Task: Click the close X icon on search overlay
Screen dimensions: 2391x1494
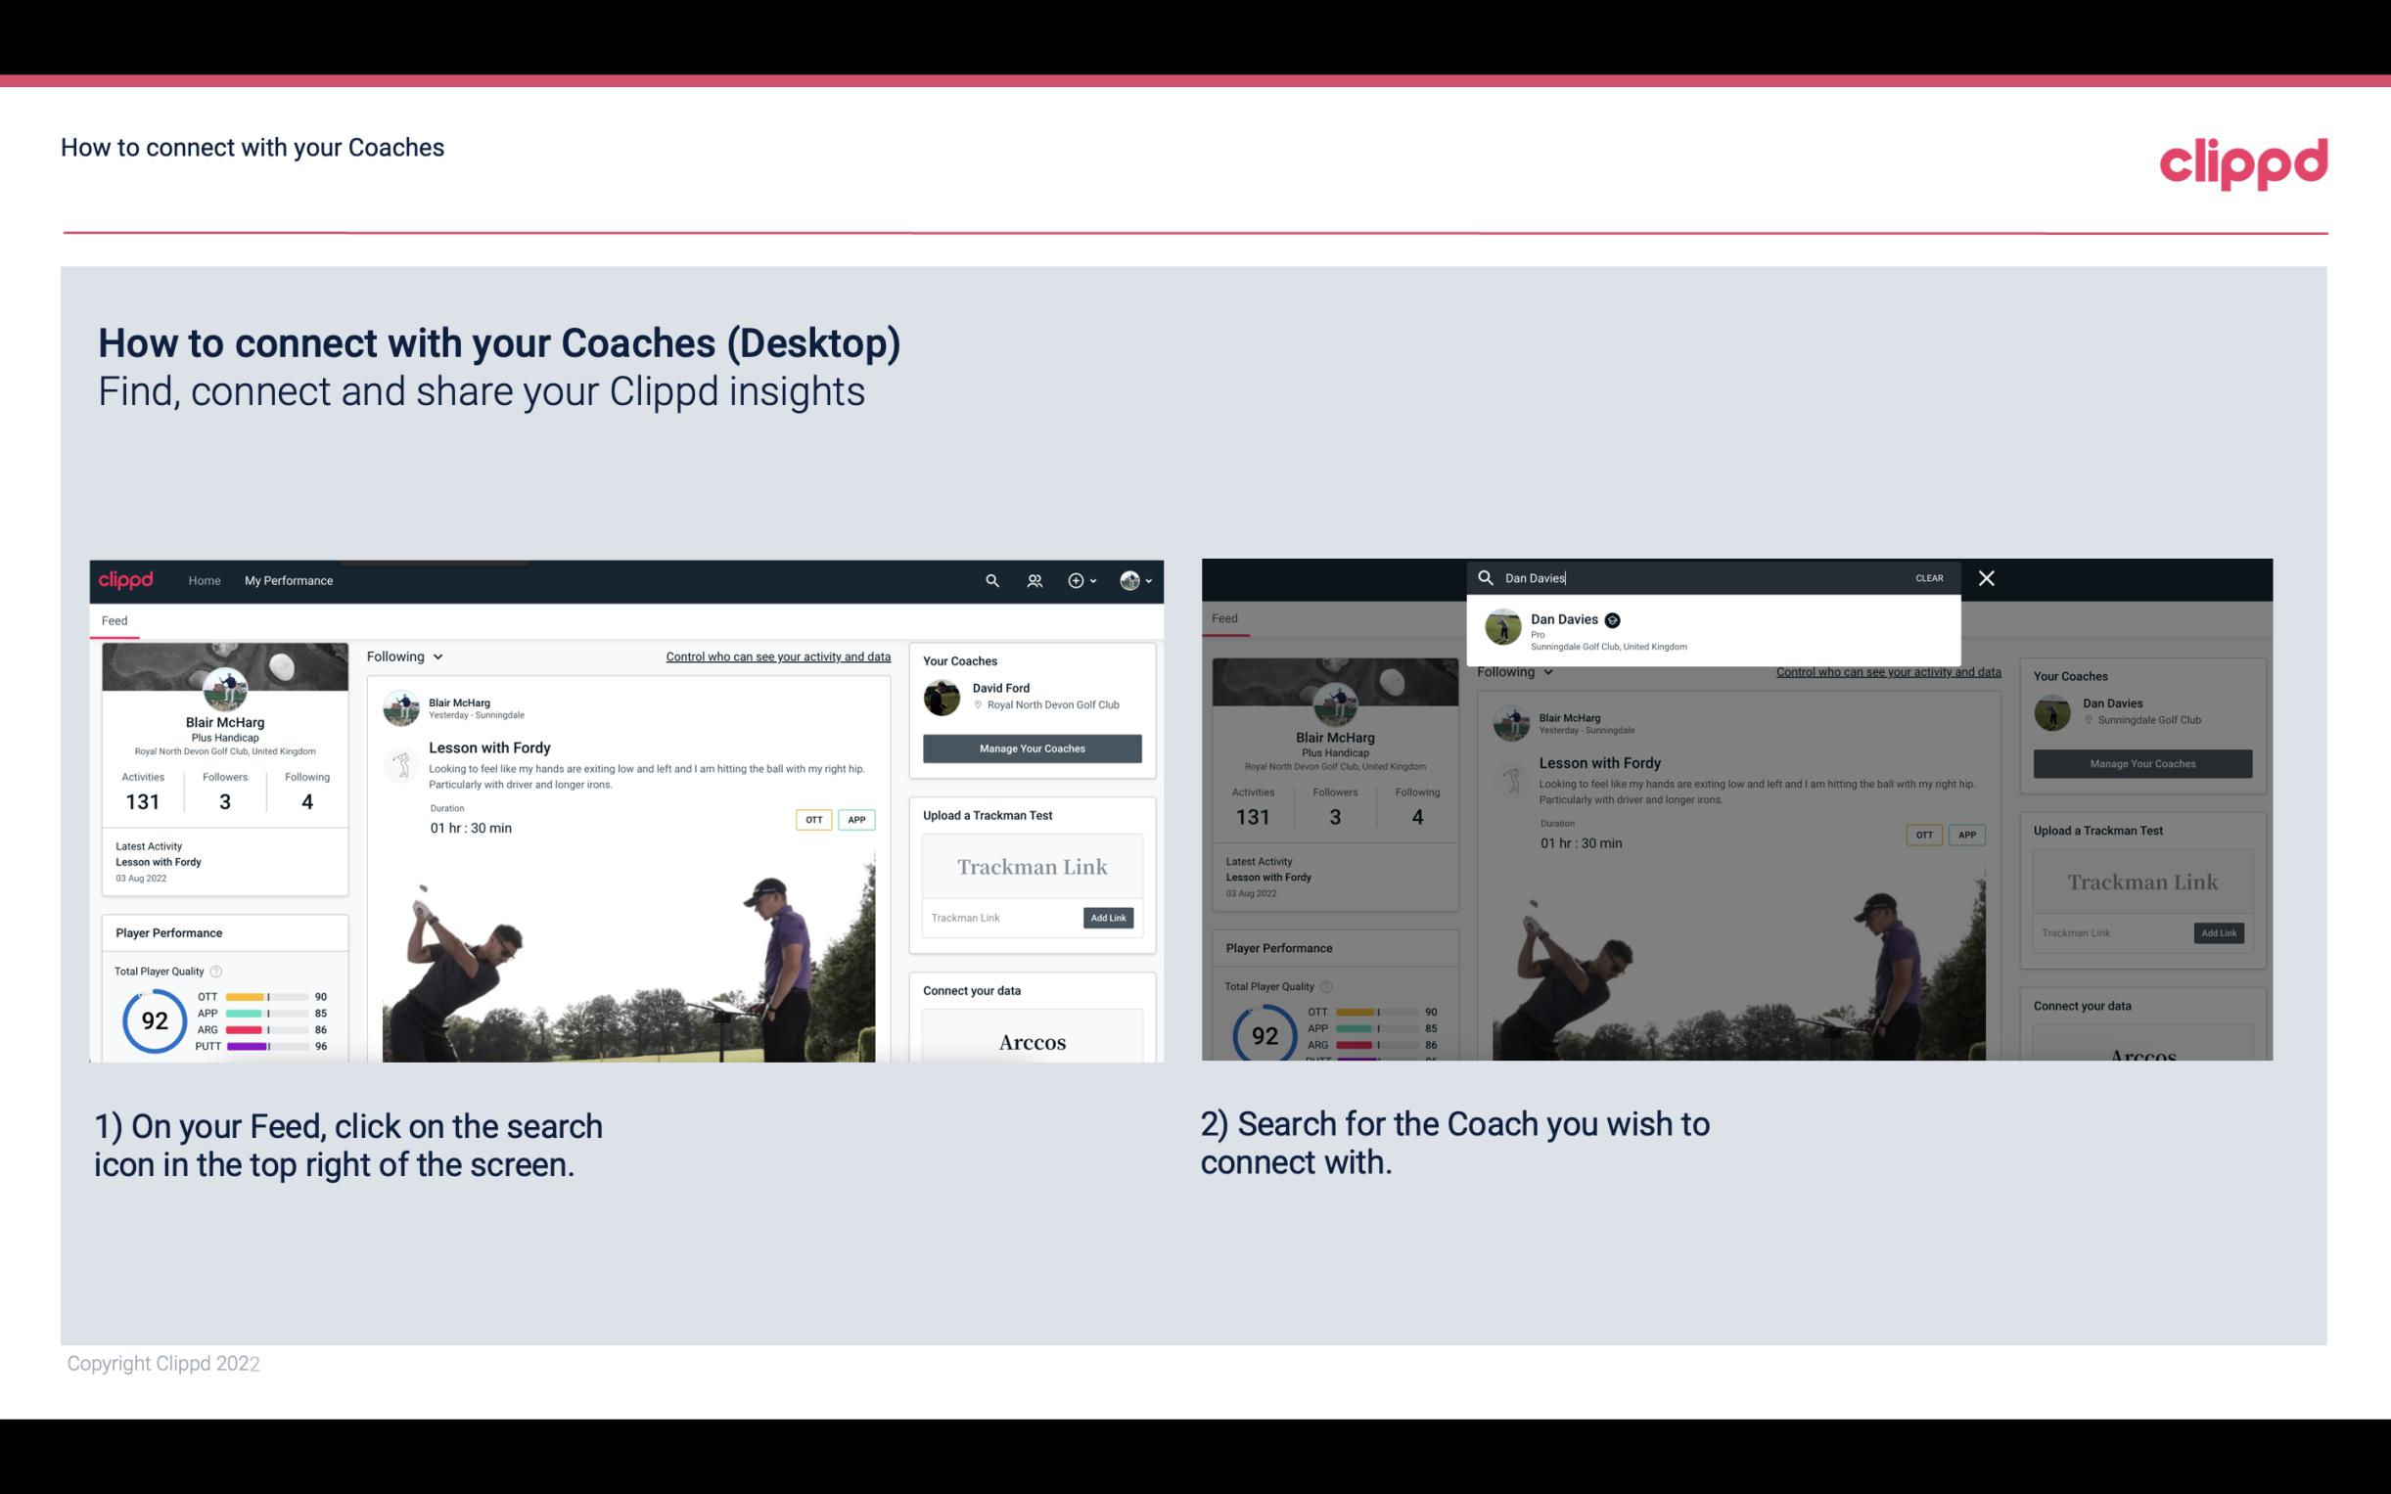Action: point(1987,576)
